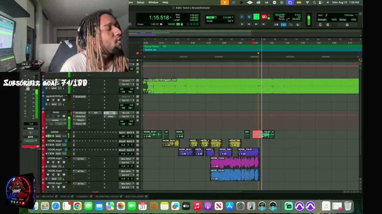The height and width of the screenshot is (214, 382).
Task: Select the HOOK_85-01 clip on HOOK track
Action: pos(153,134)
